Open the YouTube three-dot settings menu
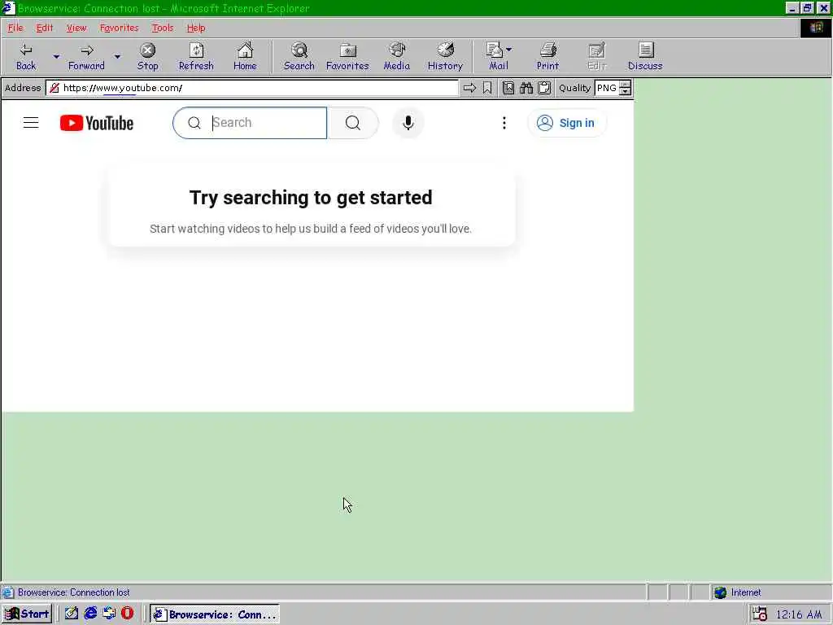Image resolution: width=833 pixels, height=625 pixels. coord(504,123)
